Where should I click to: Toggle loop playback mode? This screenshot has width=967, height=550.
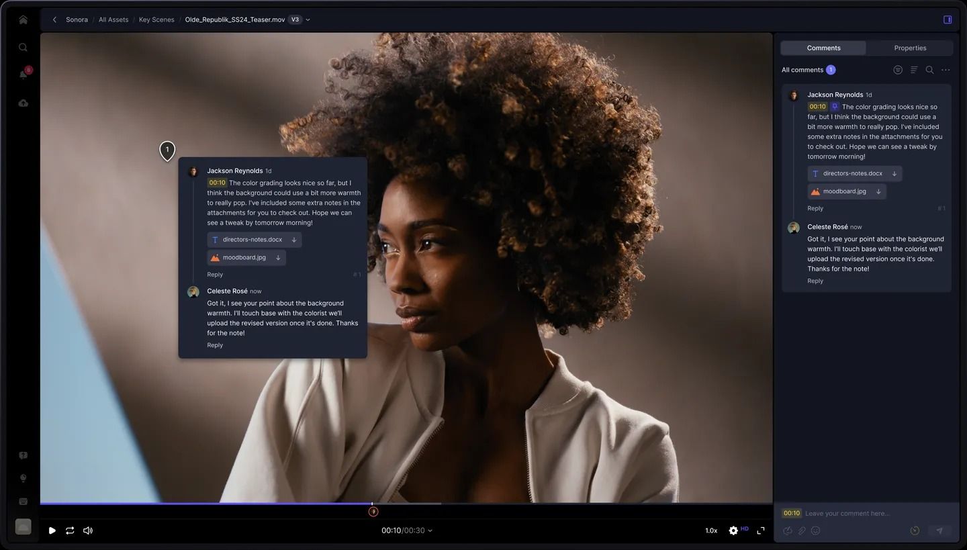(x=70, y=531)
